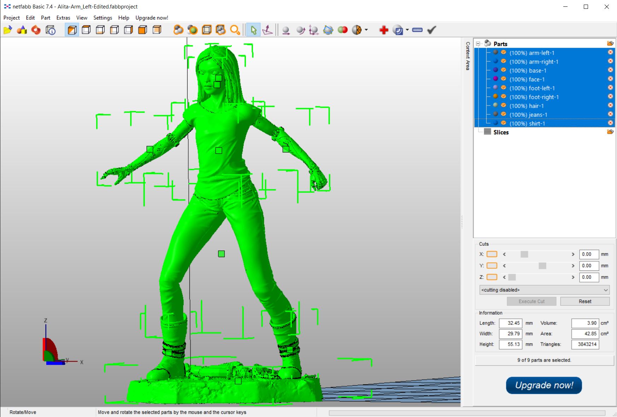617x417 pixels.
Task: Open the Part menu
Action: coord(46,18)
